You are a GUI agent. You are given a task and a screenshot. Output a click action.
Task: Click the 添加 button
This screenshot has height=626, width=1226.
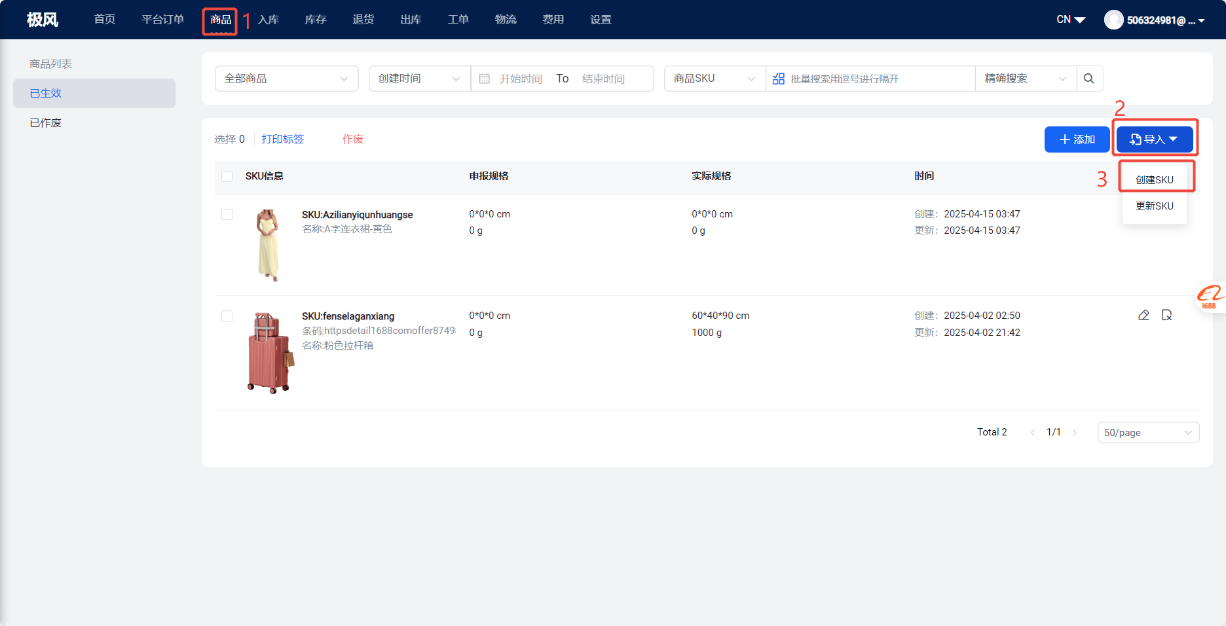point(1077,139)
